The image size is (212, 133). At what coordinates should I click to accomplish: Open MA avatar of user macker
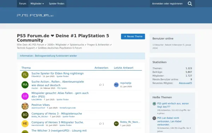pyautogui.click(x=25, y=85)
